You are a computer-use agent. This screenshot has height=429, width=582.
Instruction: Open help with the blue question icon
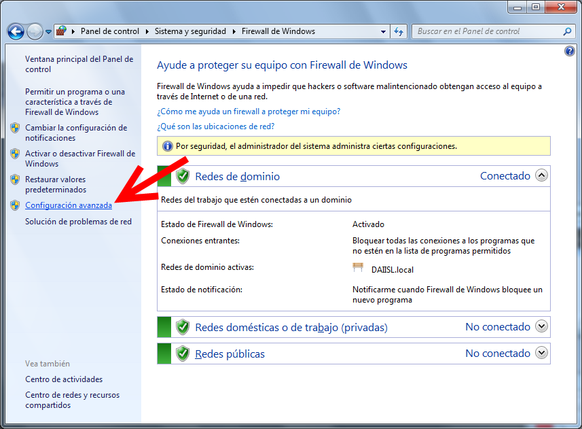(x=569, y=51)
